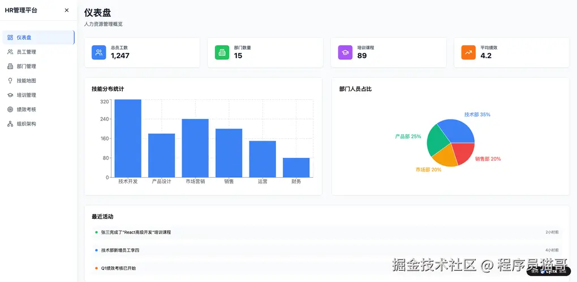Click the 销售 bar in the chart
The image size is (577, 282).
pos(229,153)
